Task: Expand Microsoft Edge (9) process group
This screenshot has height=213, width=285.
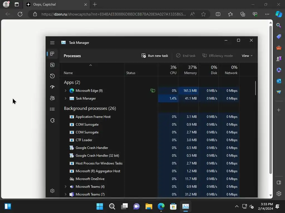Action: tap(66, 91)
